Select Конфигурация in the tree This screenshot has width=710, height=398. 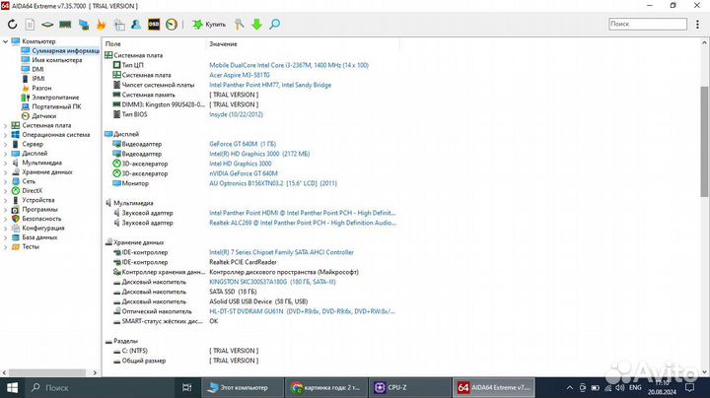43,228
